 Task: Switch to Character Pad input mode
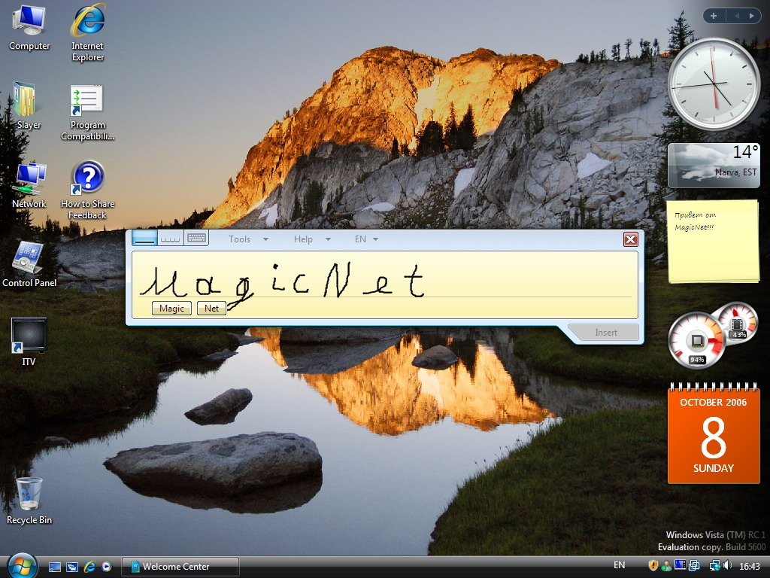point(171,239)
